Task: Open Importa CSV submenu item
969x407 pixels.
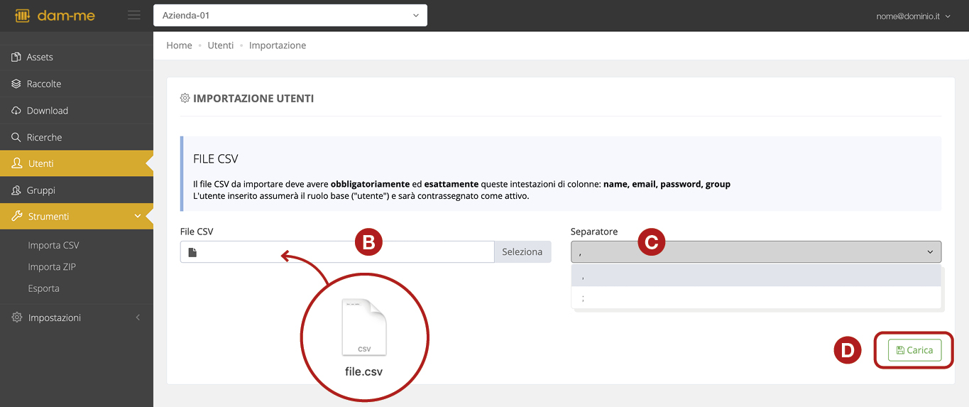Action: [54, 246]
